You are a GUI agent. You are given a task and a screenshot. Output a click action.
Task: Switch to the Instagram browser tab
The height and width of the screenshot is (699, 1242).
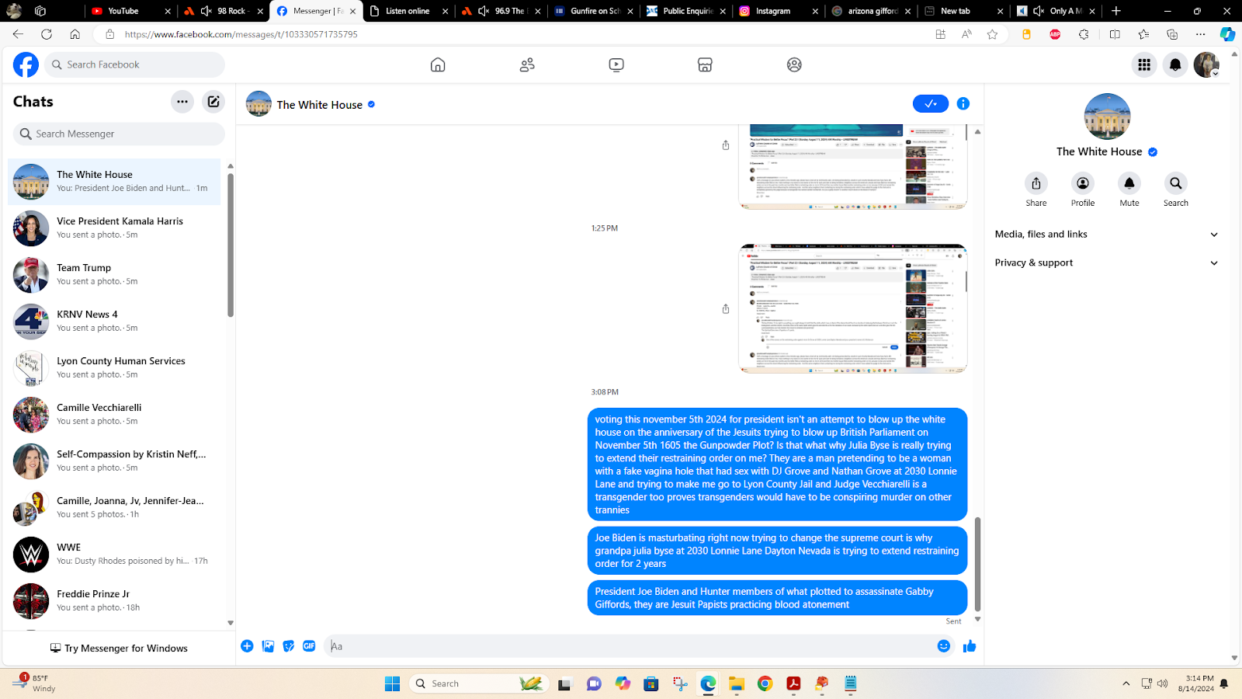click(x=779, y=11)
